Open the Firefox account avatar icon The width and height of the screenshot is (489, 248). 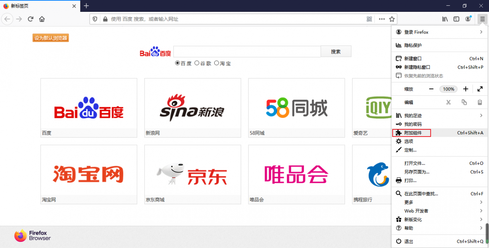click(x=468, y=19)
